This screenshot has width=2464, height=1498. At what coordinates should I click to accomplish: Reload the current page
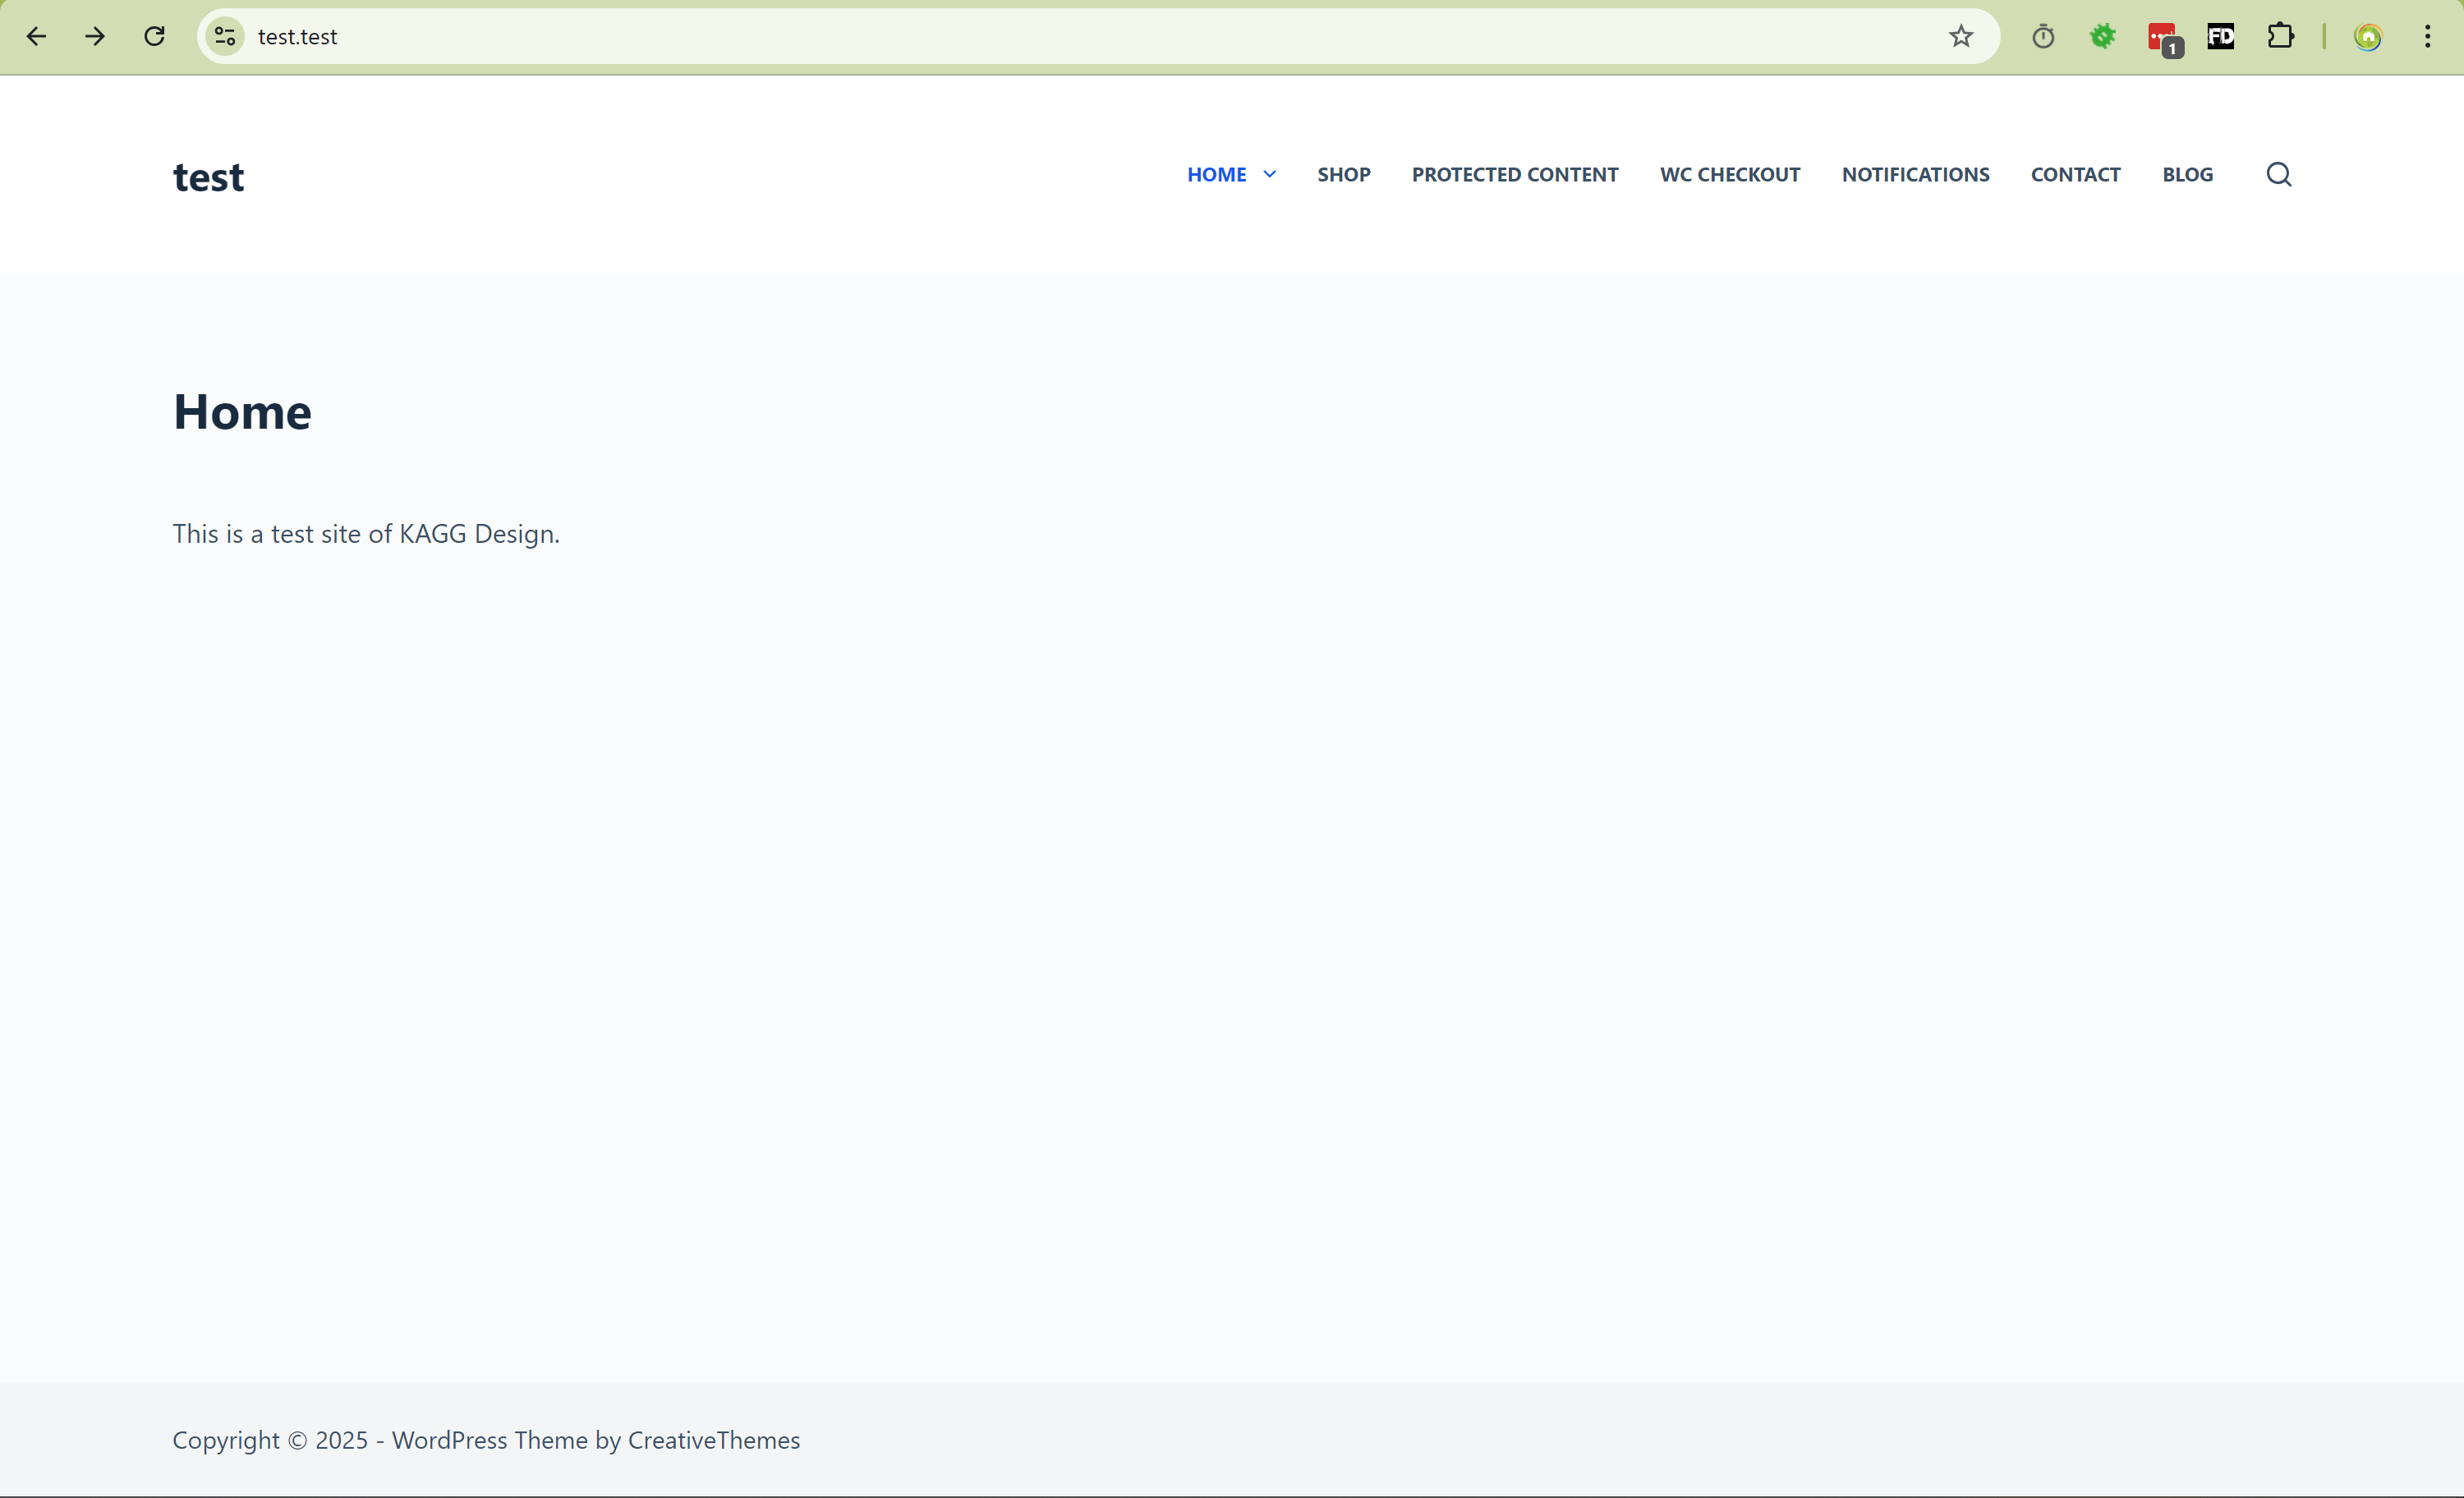tap(154, 37)
